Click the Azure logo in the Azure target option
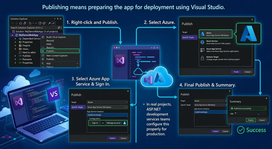This screenshot has height=149, width=272. click(202, 34)
